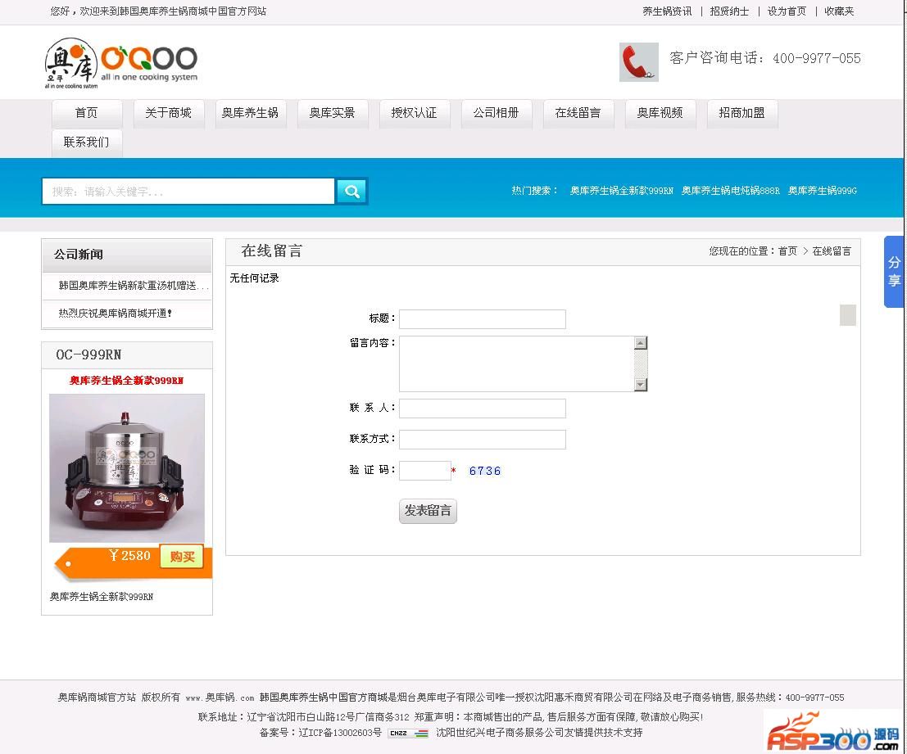Viewport: 907px width, 754px height.
Task: Click the message textarea scrollbar track
Action: [x=641, y=363]
